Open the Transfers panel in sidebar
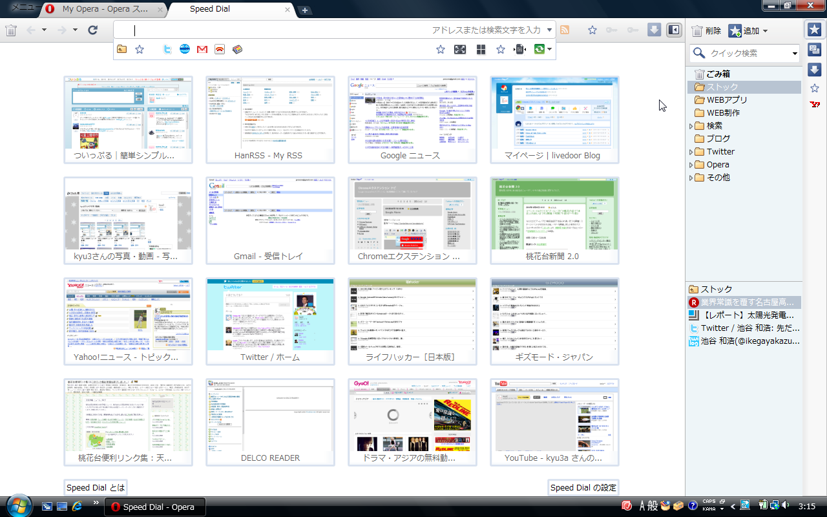This screenshot has height=517, width=827. click(x=814, y=70)
